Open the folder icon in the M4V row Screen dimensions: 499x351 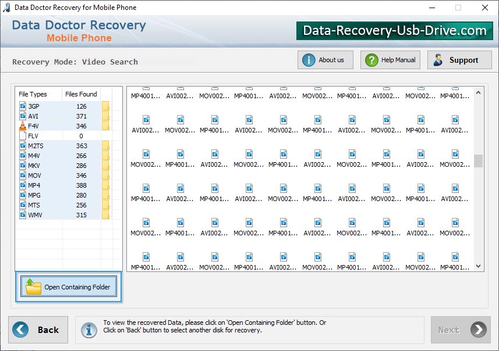click(x=105, y=155)
